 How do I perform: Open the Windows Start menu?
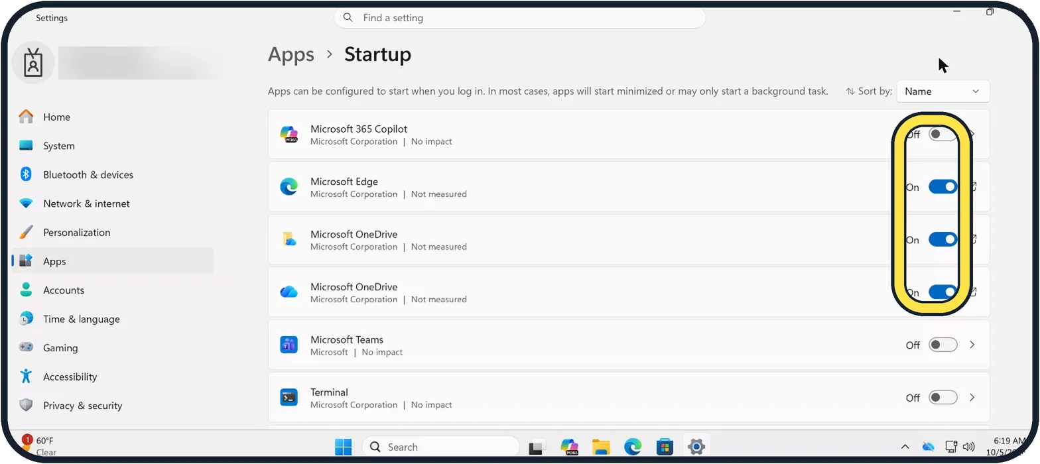point(344,447)
